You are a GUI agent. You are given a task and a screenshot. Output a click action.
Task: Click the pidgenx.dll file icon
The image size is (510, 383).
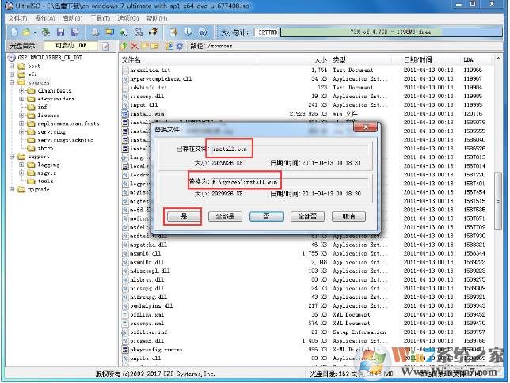click(x=125, y=339)
